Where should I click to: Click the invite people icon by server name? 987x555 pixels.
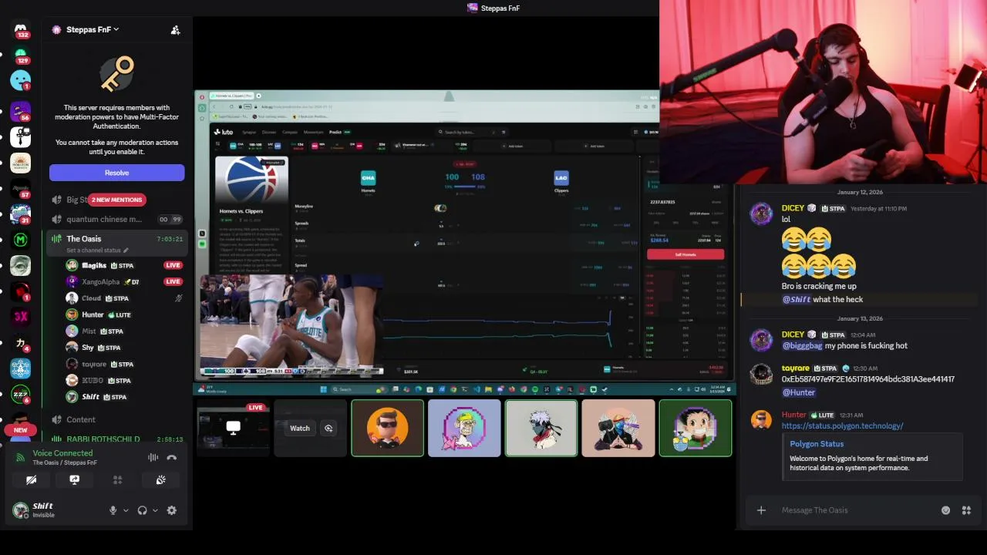(175, 30)
